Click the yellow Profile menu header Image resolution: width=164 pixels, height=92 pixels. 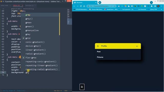(118, 46)
